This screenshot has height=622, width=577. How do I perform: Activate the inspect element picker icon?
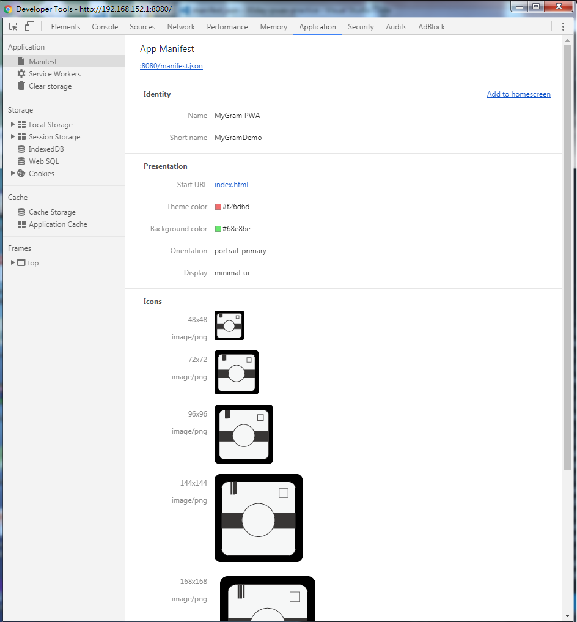[13, 26]
